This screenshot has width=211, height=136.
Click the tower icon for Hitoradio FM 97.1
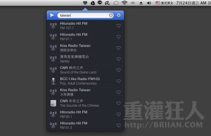pos(53,37)
